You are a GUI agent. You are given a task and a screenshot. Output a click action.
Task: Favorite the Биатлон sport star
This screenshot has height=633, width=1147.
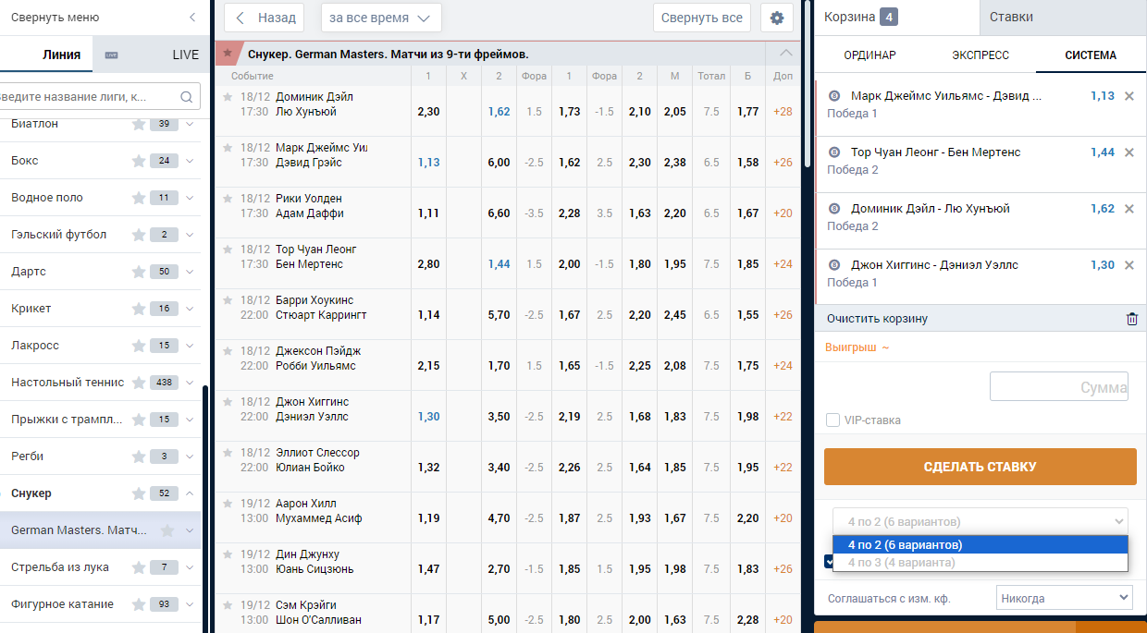tap(139, 124)
